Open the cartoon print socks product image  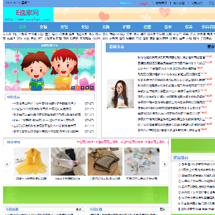(142, 161)
